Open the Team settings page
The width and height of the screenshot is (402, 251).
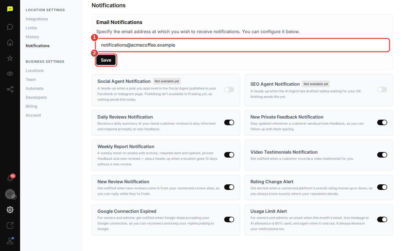31,79
